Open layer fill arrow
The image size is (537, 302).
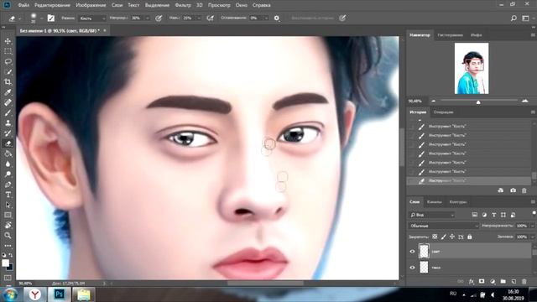click(532, 237)
